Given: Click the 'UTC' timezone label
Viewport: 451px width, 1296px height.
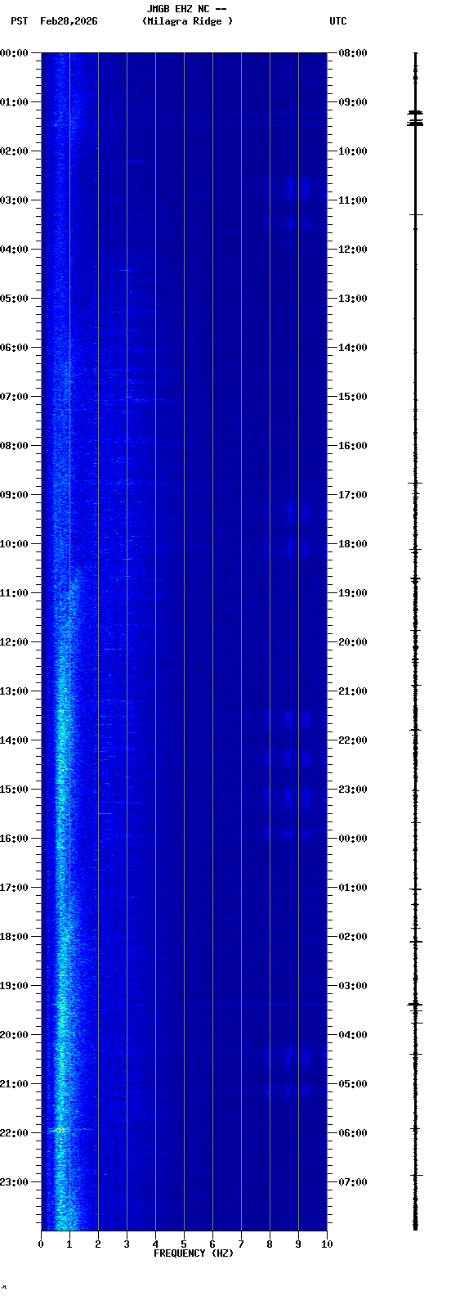Looking at the screenshot, I should [x=338, y=21].
